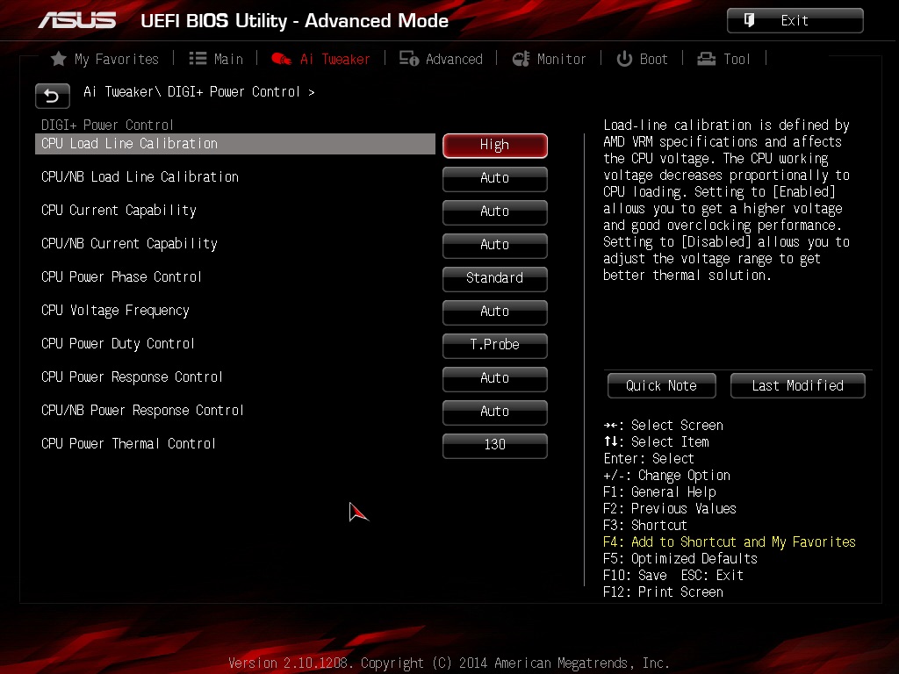Open the My Favorites tab
899x674 pixels.
click(x=105, y=59)
